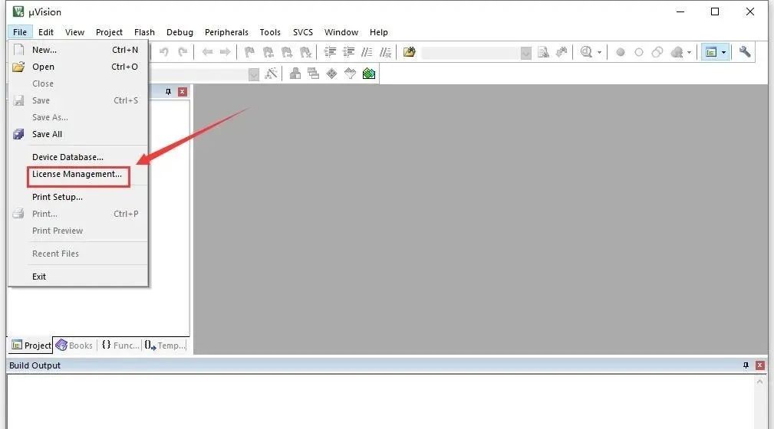Viewport: 774px width, 429px height.
Task: Open the Tools menu
Action: pyautogui.click(x=270, y=32)
